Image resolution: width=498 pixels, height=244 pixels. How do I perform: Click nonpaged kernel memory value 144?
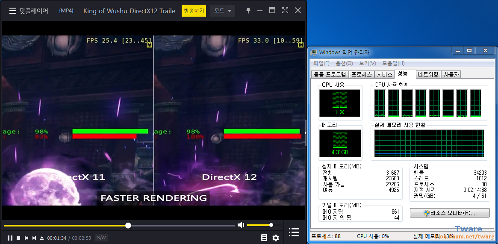(395, 218)
